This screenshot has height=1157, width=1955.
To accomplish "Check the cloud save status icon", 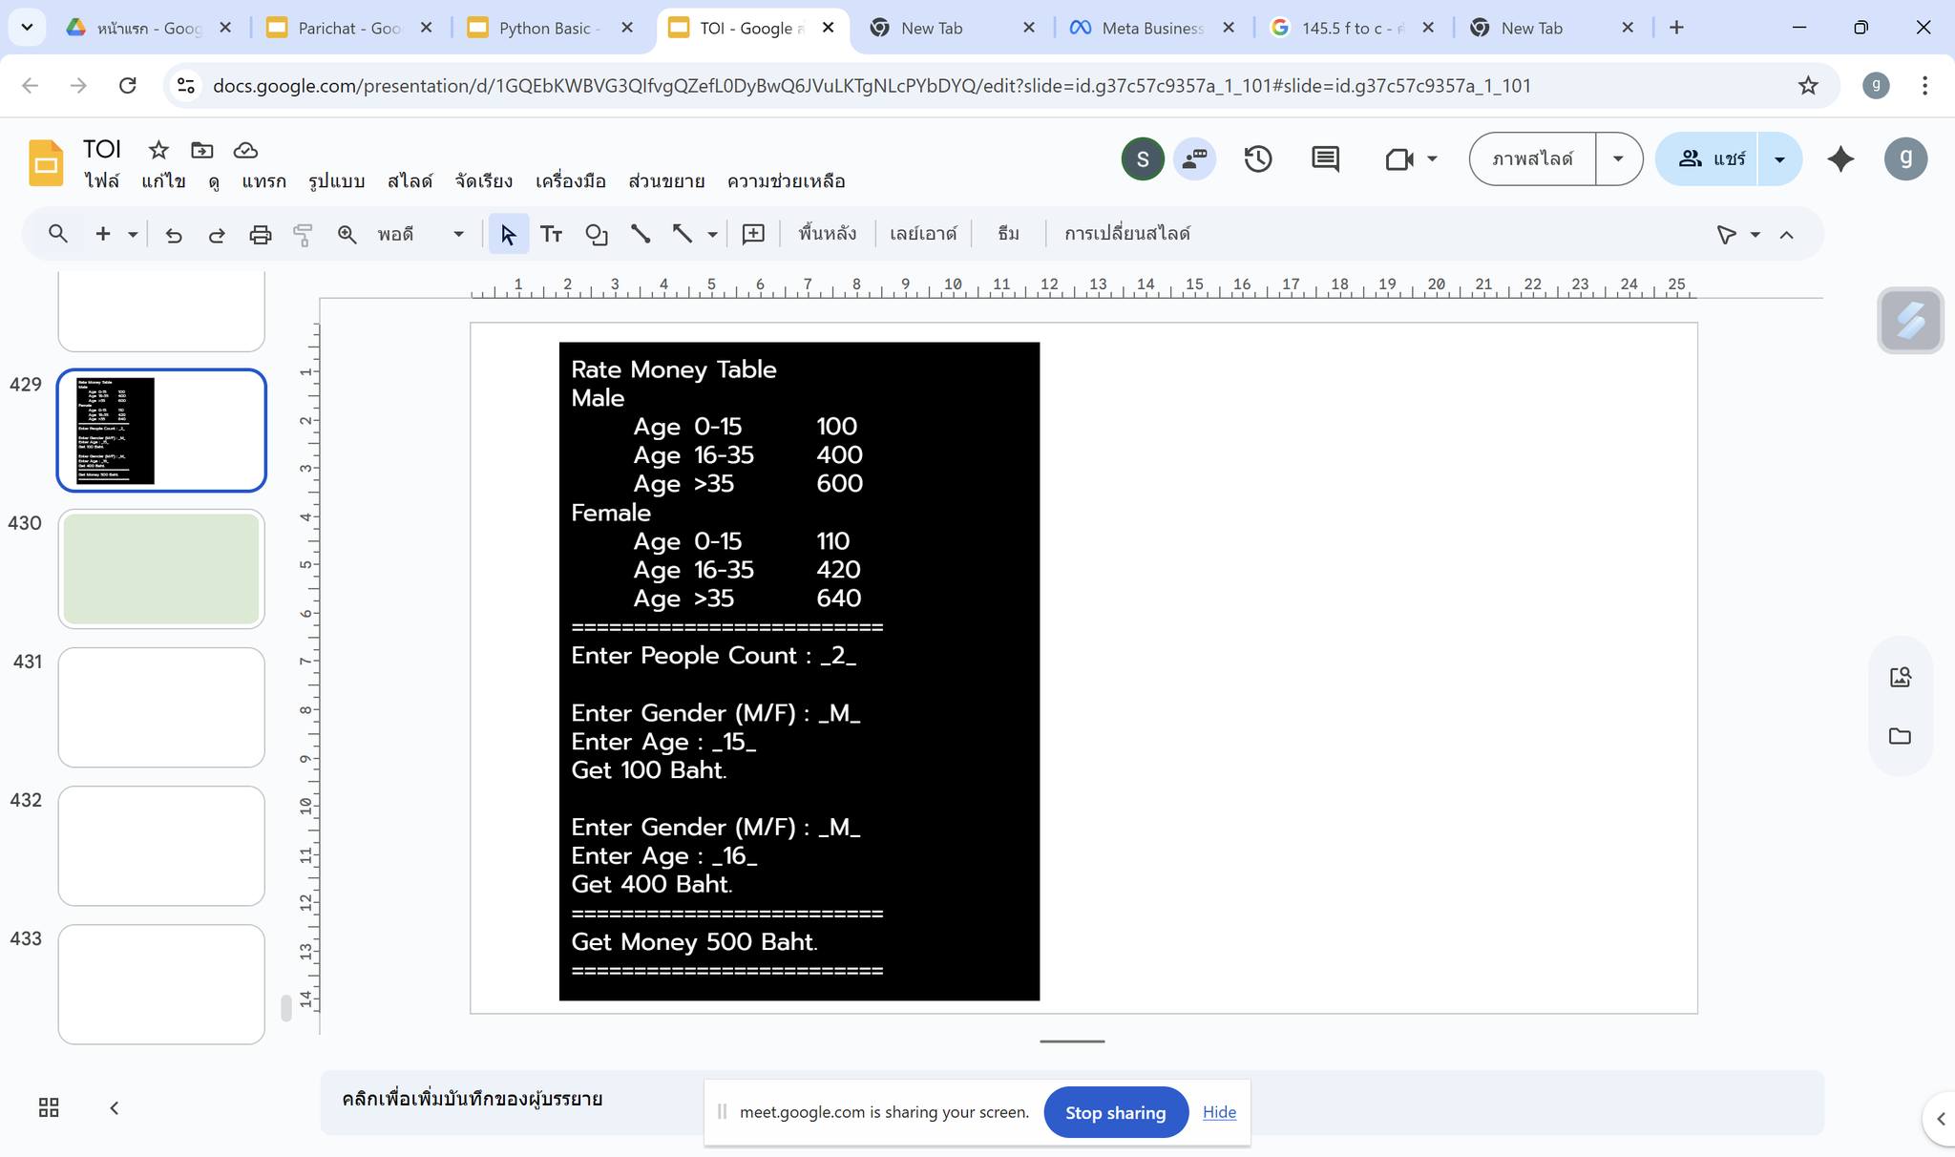I will click(x=245, y=150).
